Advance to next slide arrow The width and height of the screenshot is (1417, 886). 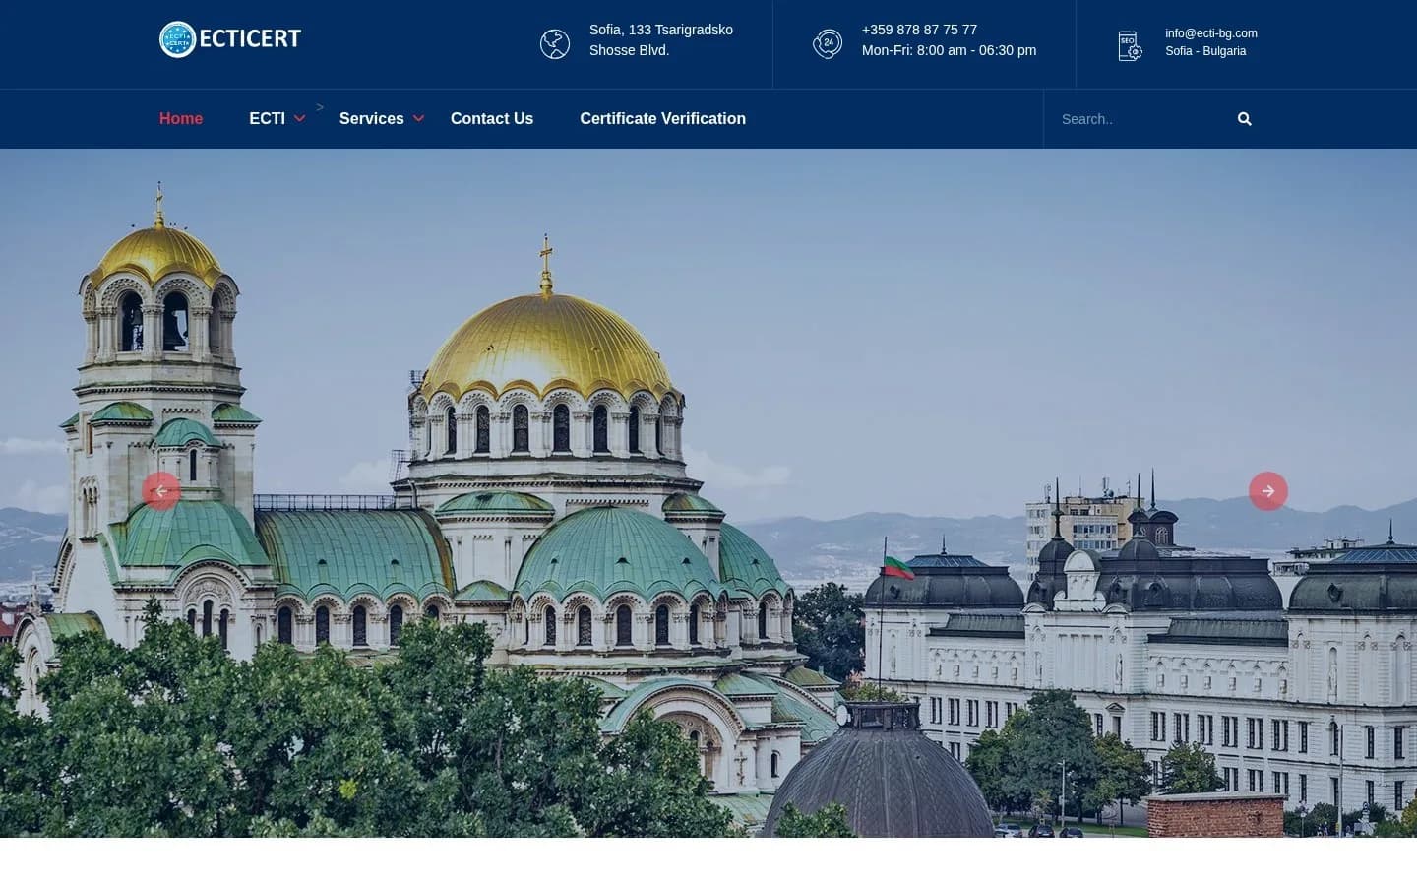click(x=1268, y=491)
